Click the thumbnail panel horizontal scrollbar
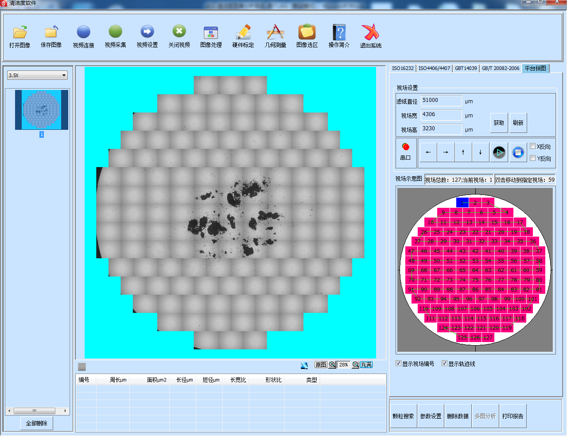 pyautogui.click(x=35, y=411)
